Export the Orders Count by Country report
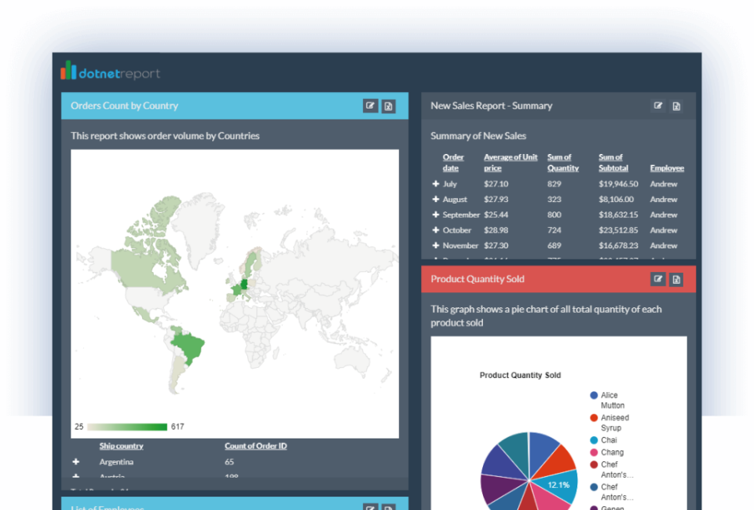 point(389,105)
